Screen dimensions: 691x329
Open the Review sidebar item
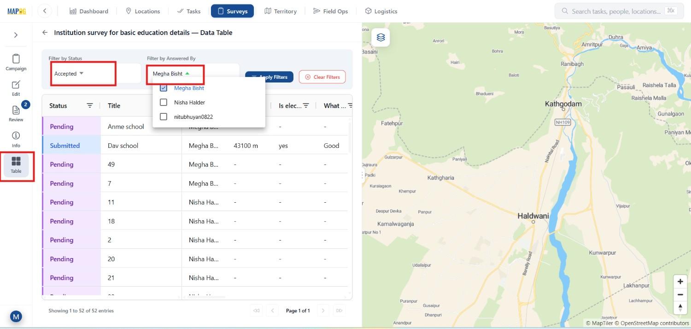click(16, 113)
